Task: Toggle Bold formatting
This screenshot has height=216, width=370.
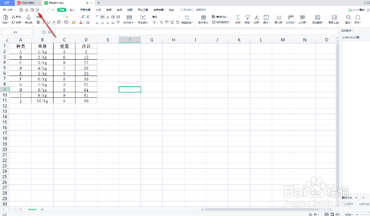Action: pos(38,22)
